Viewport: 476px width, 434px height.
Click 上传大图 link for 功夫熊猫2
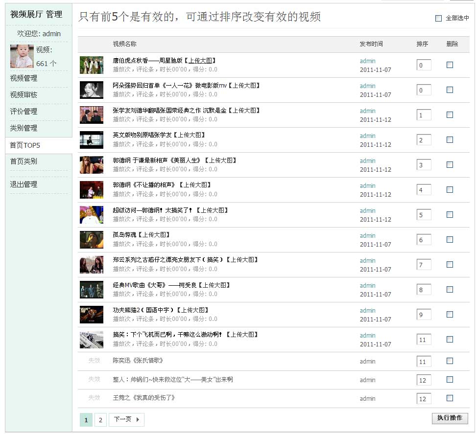coord(193,310)
